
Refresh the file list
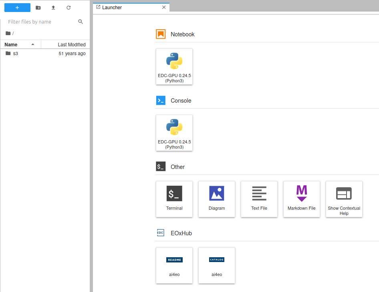[69, 8]
